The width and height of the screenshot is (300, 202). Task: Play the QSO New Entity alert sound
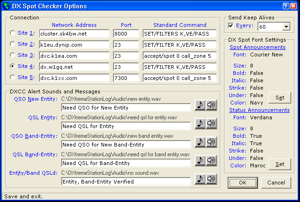coord(211,105)
